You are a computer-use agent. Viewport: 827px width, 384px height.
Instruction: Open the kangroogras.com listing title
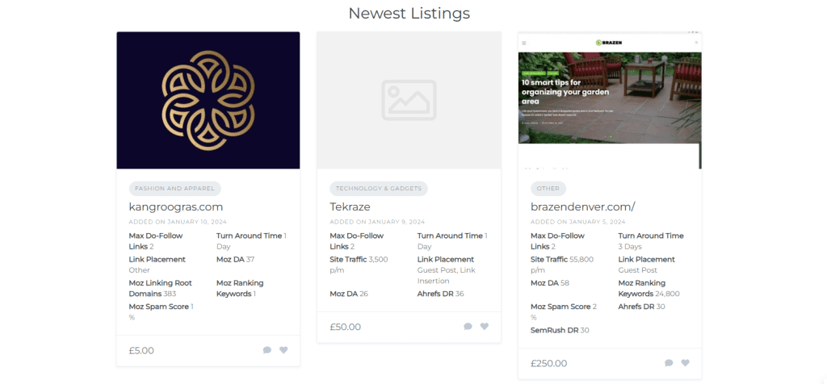point(175,207)
